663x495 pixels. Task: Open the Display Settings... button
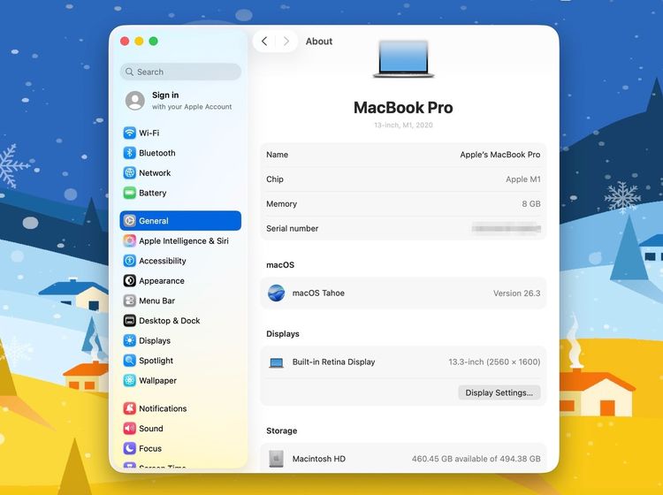click(x=499, y=392)
